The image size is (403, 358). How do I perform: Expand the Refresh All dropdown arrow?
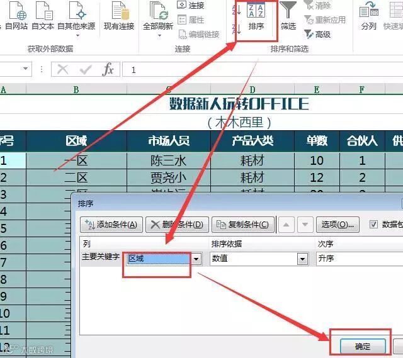click(x=159, y=35)
